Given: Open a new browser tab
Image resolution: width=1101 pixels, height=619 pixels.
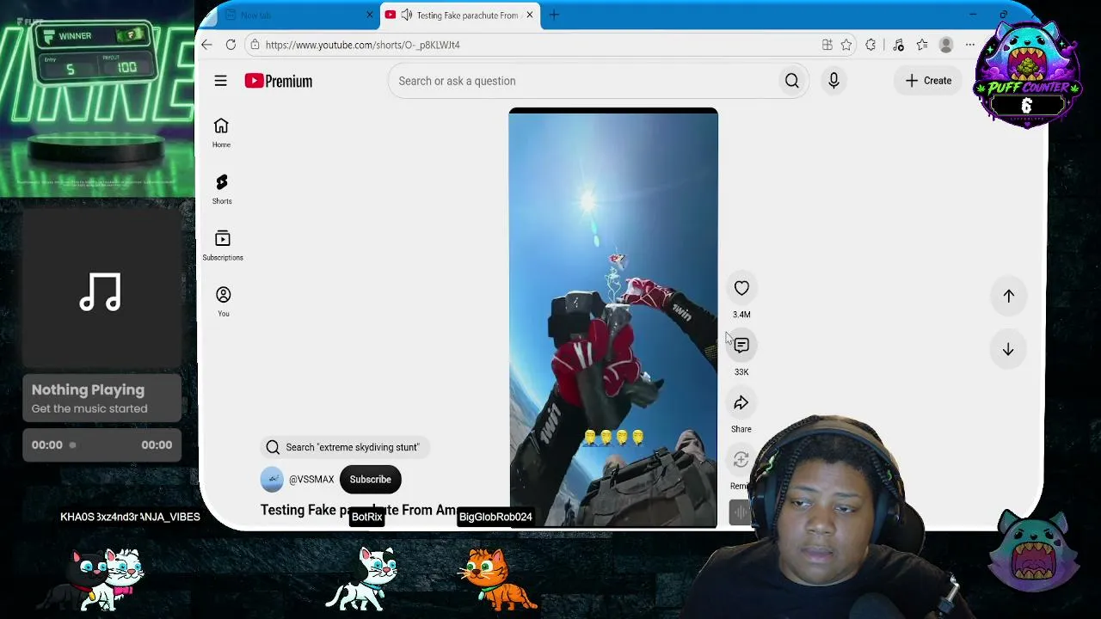Looking at the screenshot, I should 554,15.
